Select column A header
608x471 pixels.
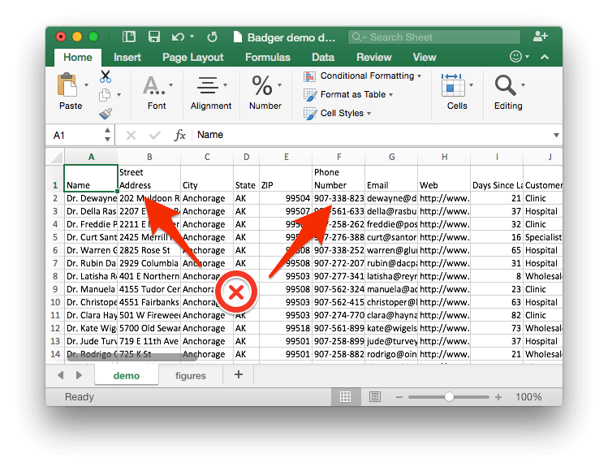[91, 157]
